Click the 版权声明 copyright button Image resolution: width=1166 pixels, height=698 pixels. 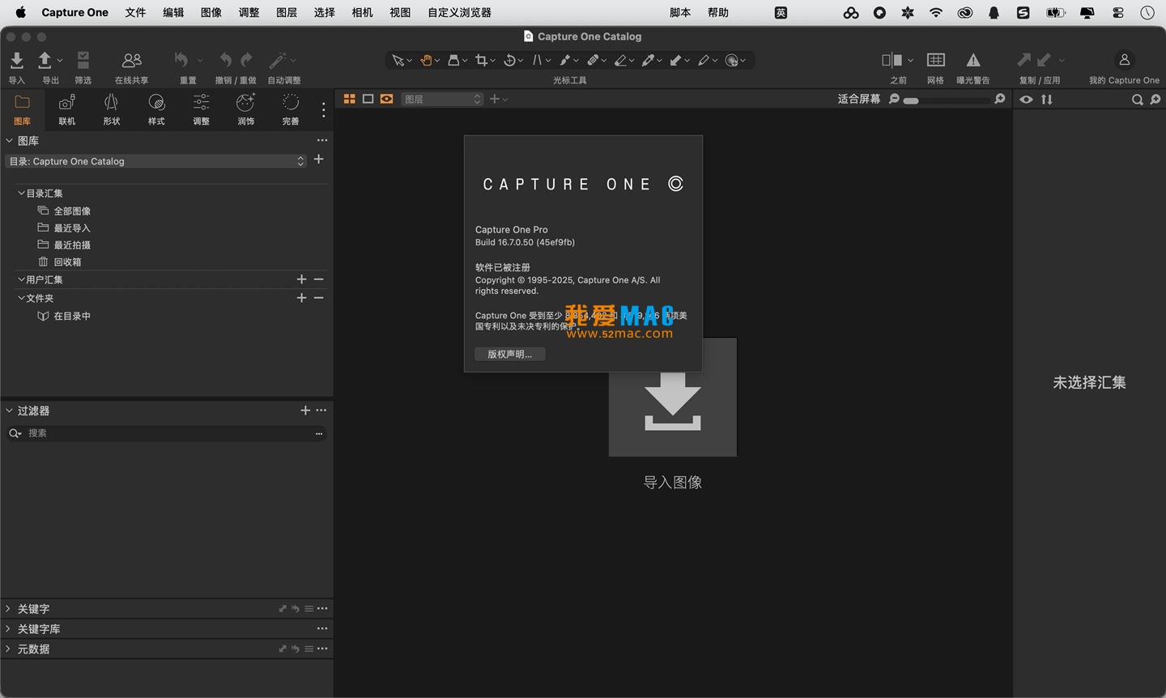509,354
